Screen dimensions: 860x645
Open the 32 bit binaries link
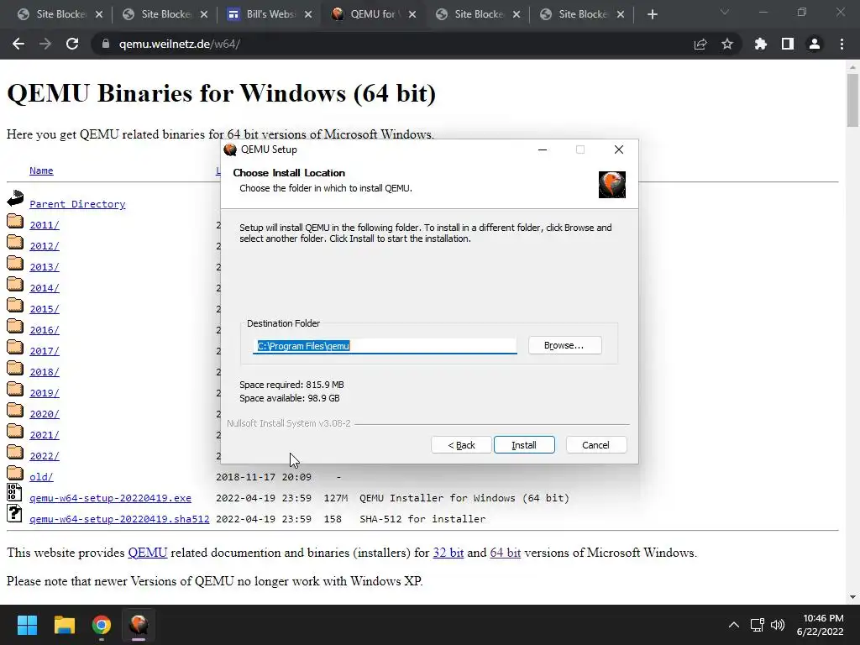click(x=448, y=553)
